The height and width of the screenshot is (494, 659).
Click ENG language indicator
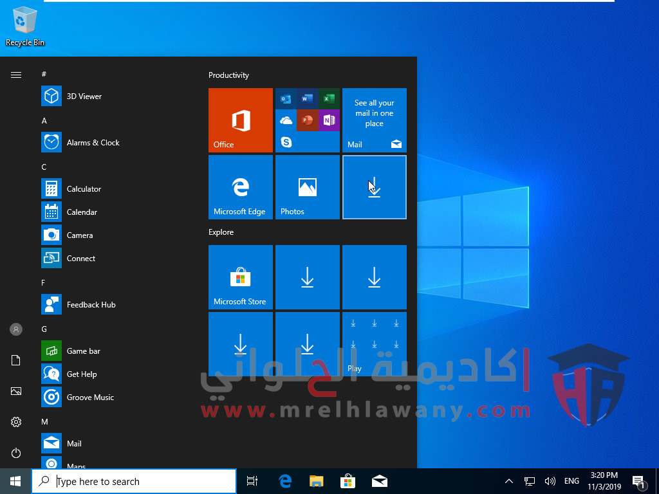pos(571,481)
